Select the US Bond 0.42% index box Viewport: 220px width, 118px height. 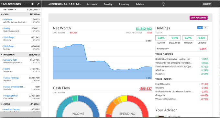(202, 38)
